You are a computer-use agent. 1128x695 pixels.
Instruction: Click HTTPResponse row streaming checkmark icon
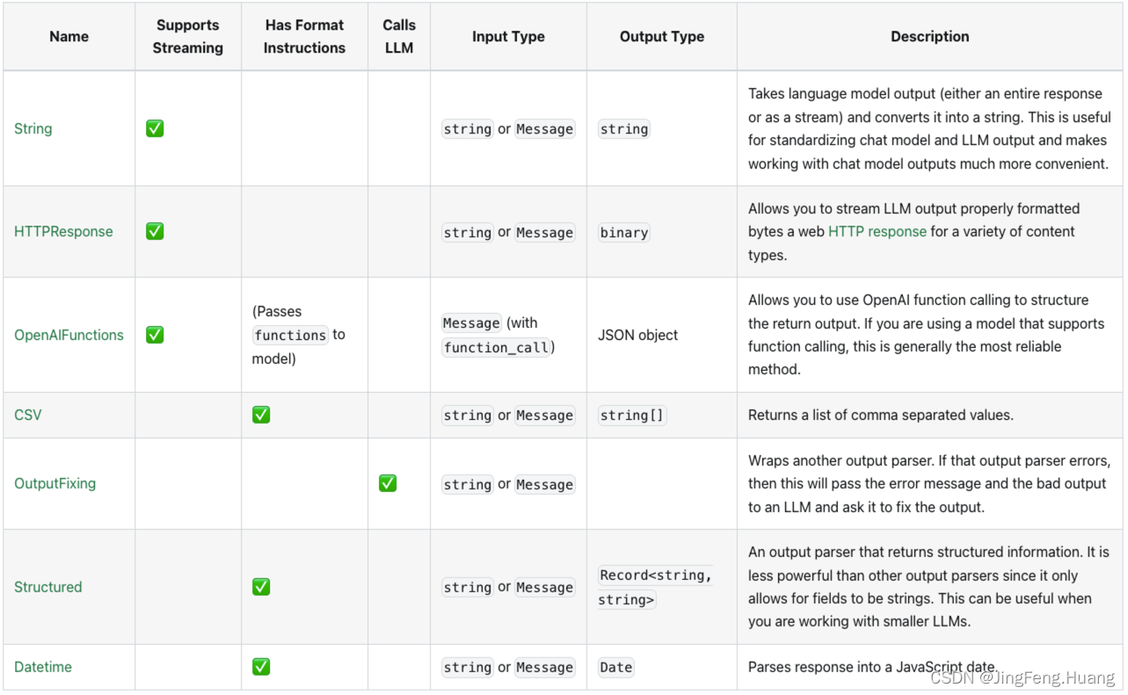(x=155, y=232)
